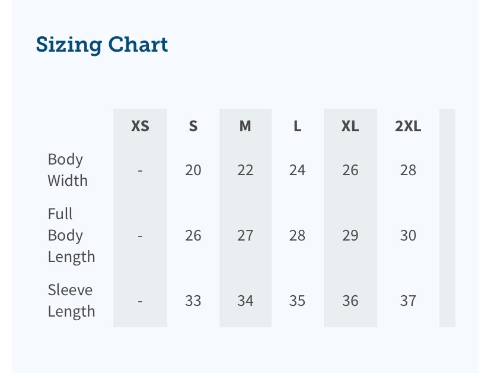The width and height of the screenshot is (491, 373).
Task: Click Full Body Length value 30 for 2XL
Action: click(408, 236)
